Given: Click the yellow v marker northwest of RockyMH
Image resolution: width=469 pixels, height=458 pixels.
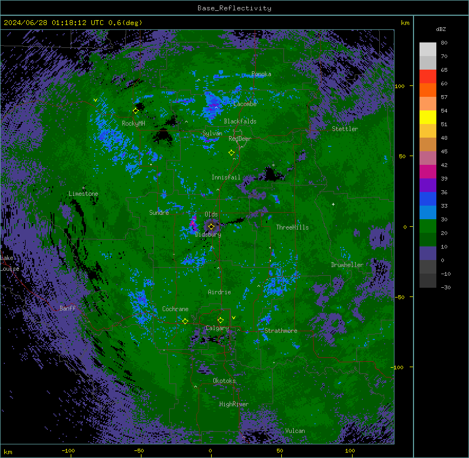Looking at the screenshot, I should [95, 100].
